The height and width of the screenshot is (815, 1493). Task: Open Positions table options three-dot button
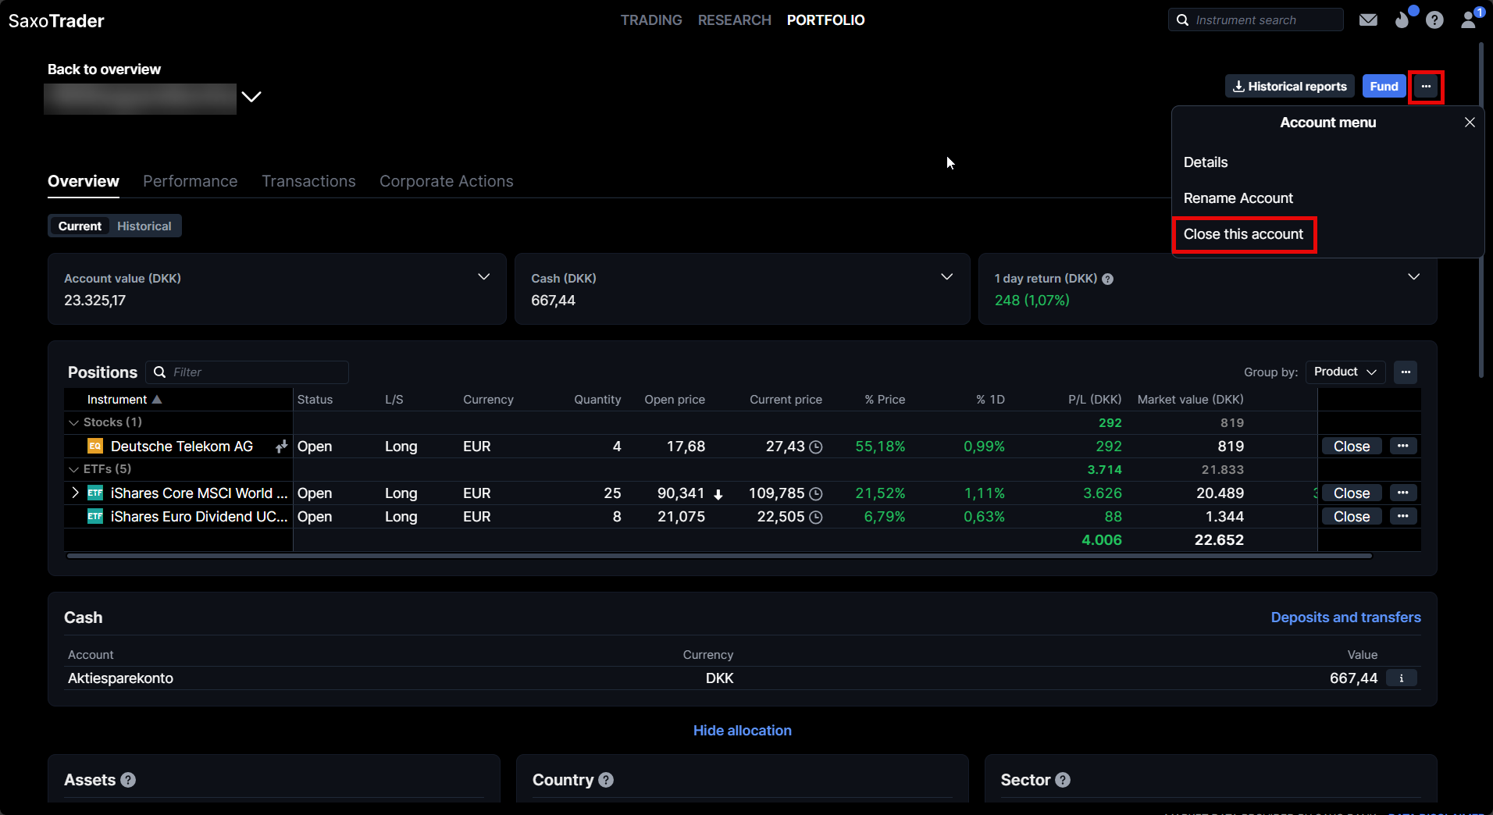tap(1406, 372)
